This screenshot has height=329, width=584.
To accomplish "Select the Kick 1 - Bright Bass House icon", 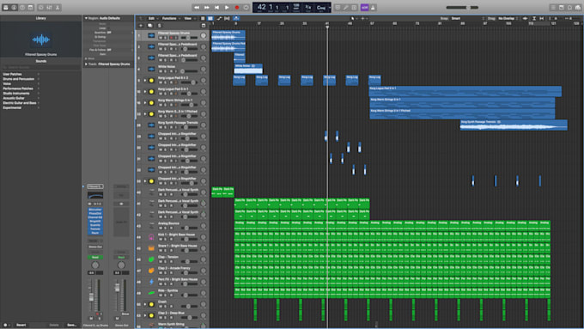I will (x=151, y=237).
